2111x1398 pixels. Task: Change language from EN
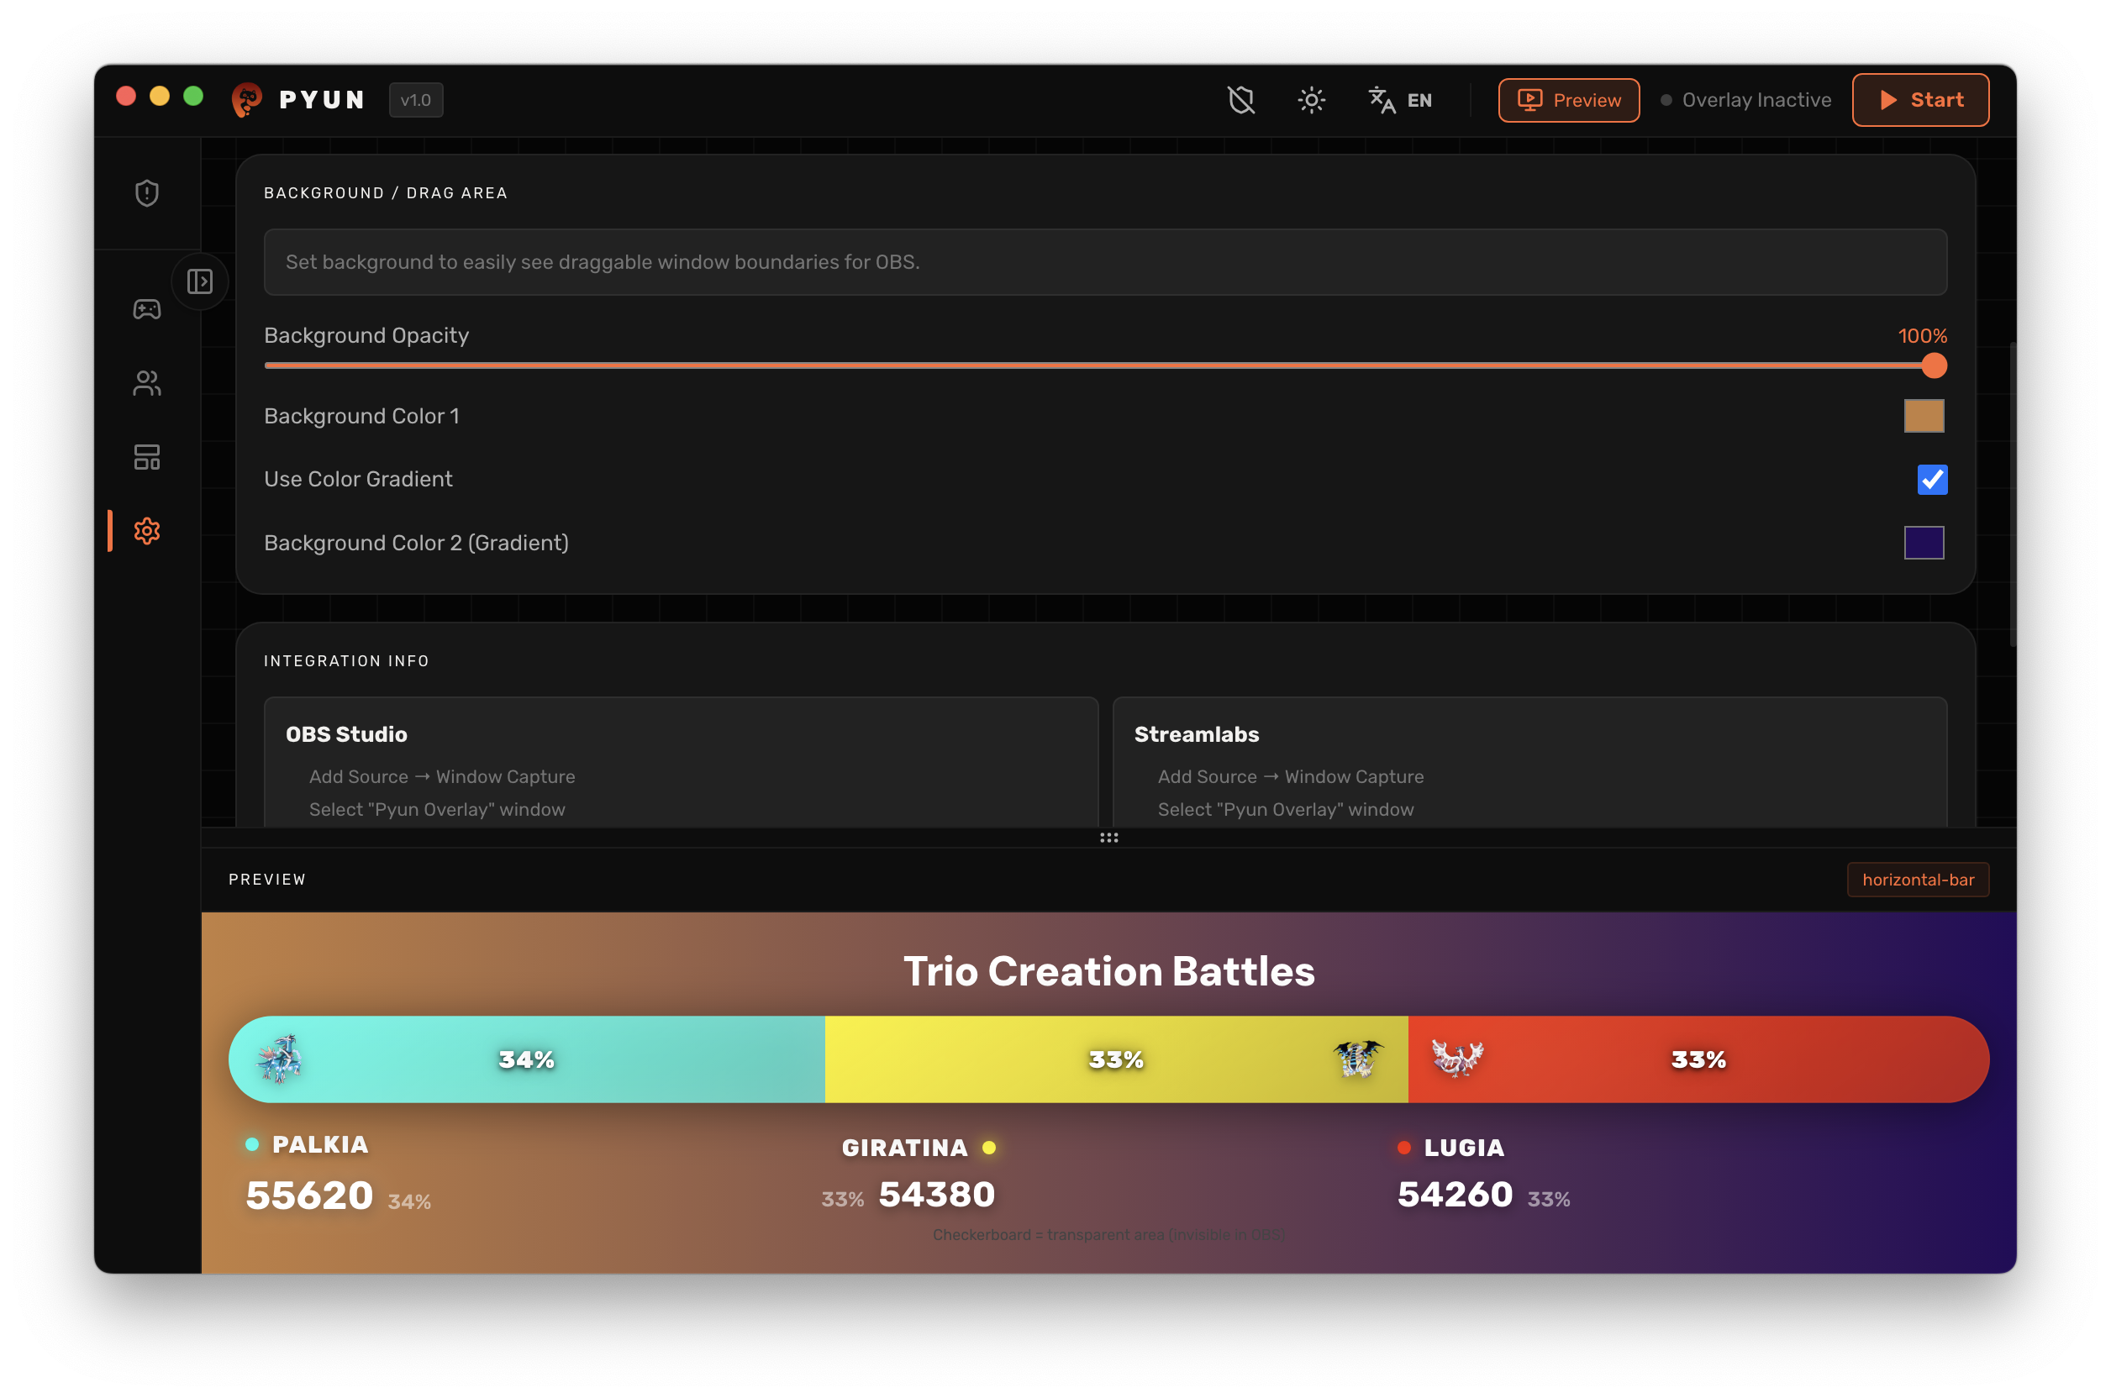tap(1400, 100)
